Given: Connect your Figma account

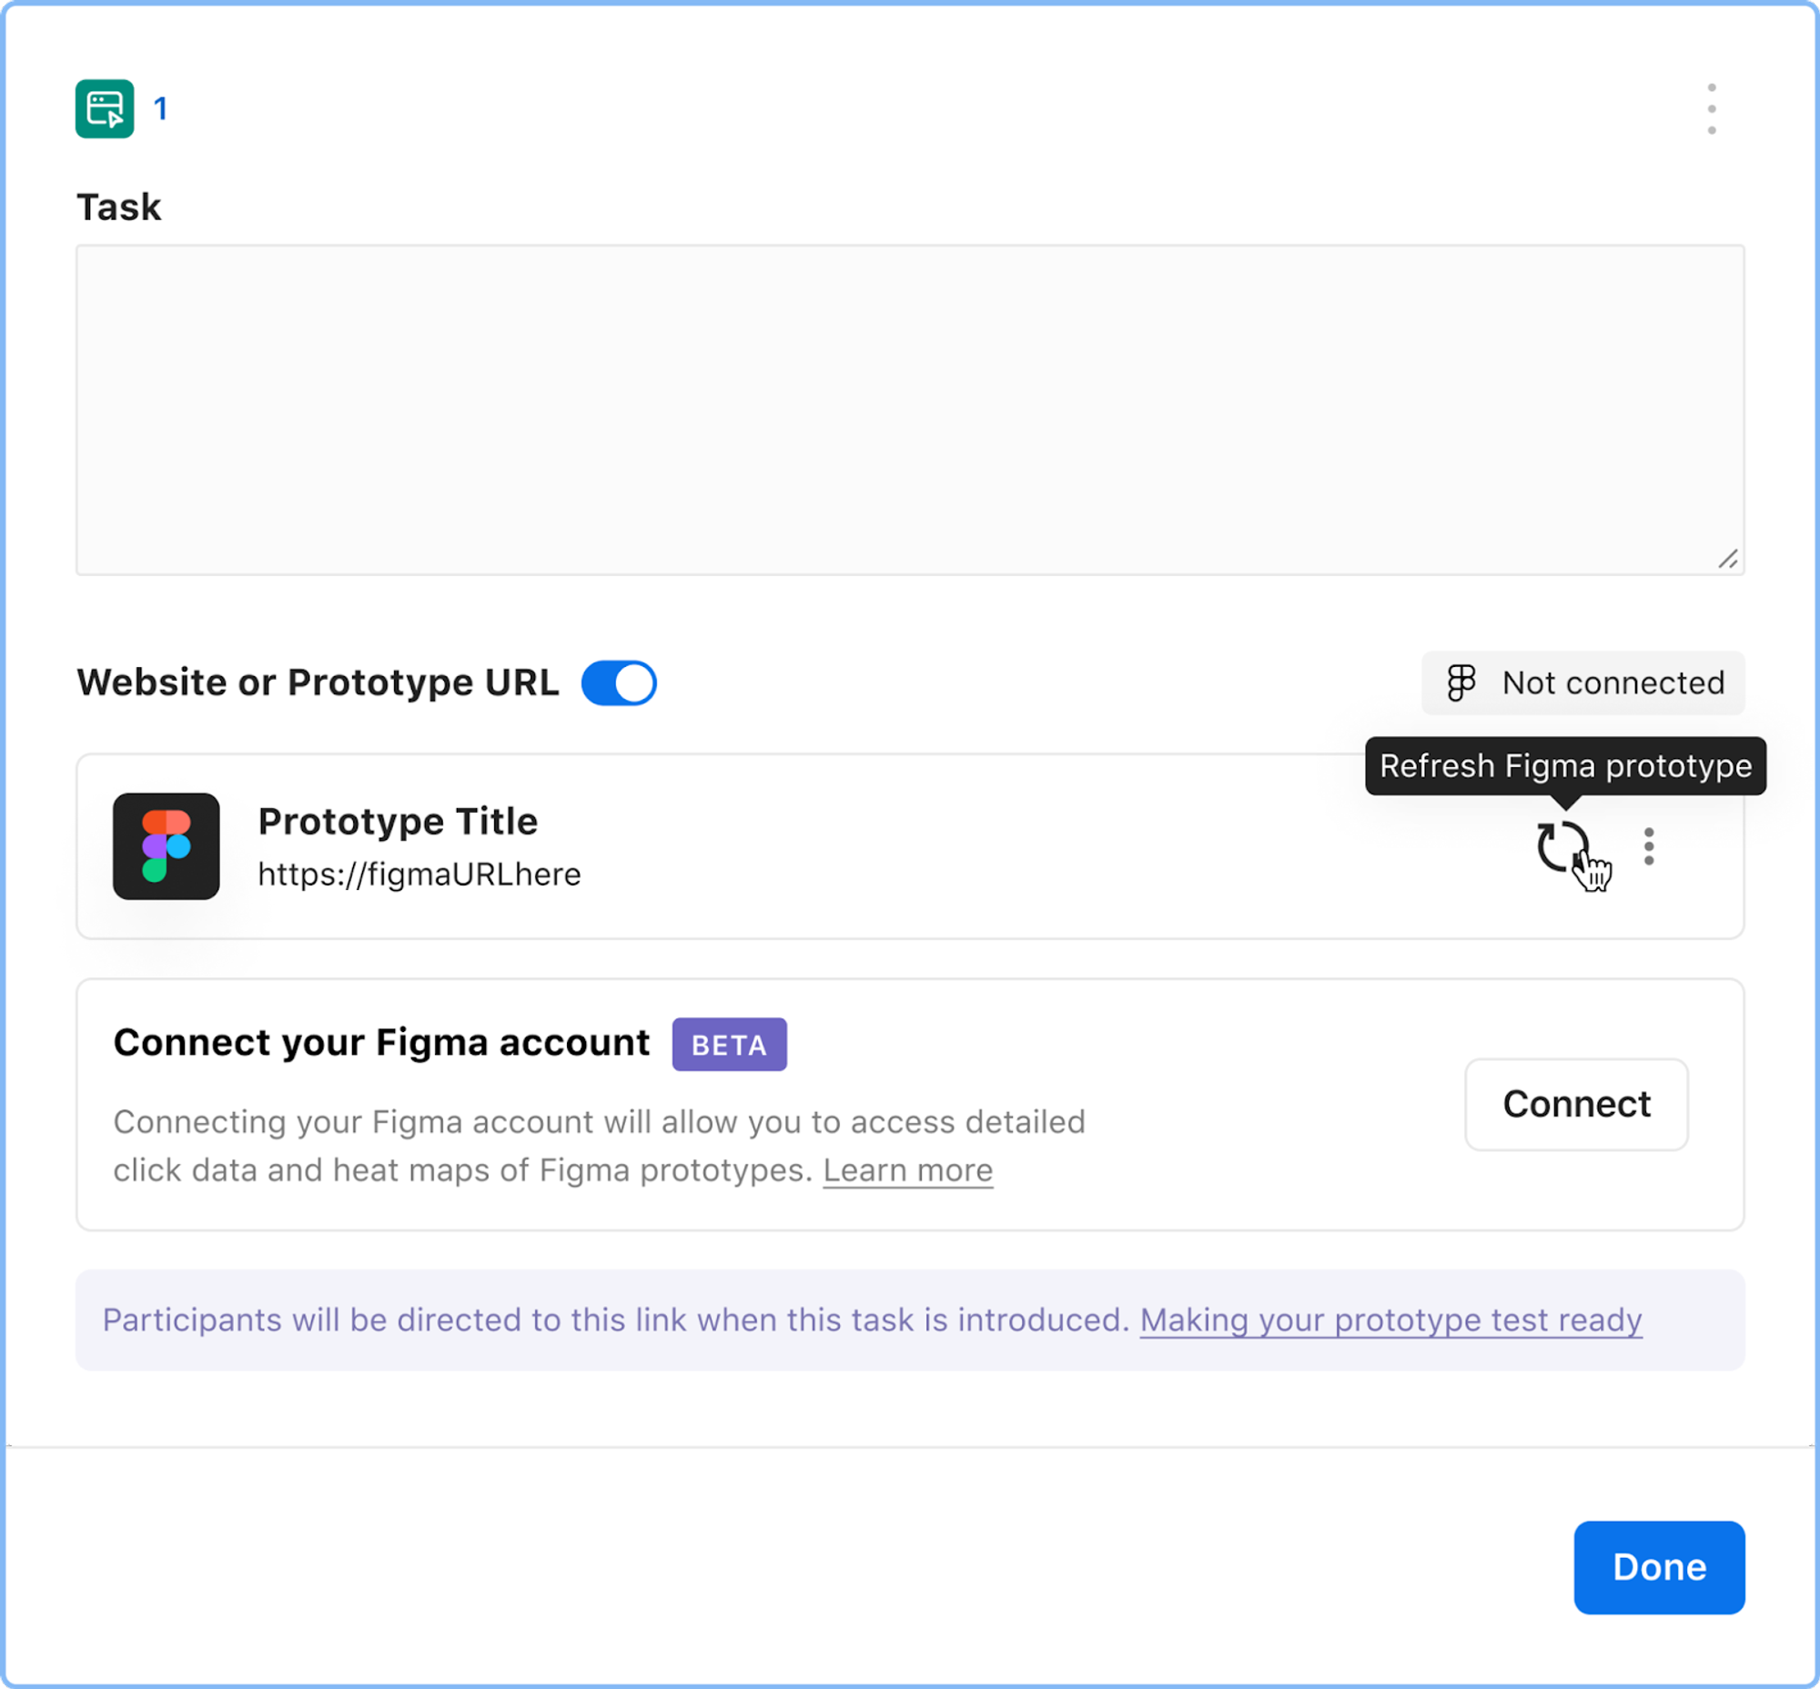Looking at the screenshot, I should coord(1576,1104).
